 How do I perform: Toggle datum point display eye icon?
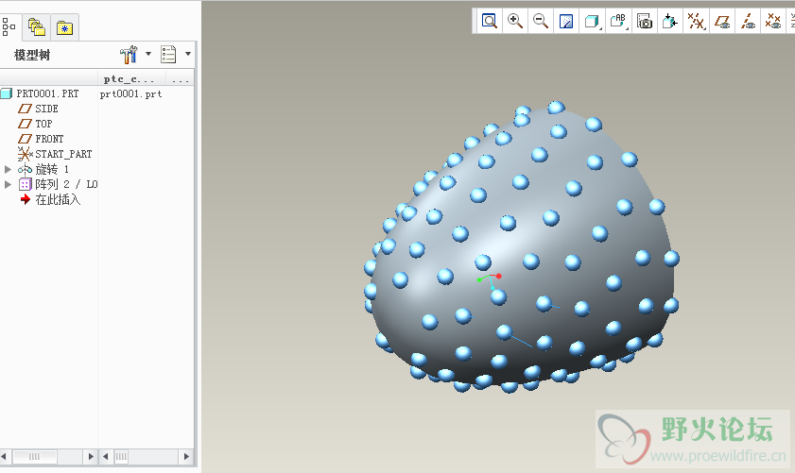[773, 21]
